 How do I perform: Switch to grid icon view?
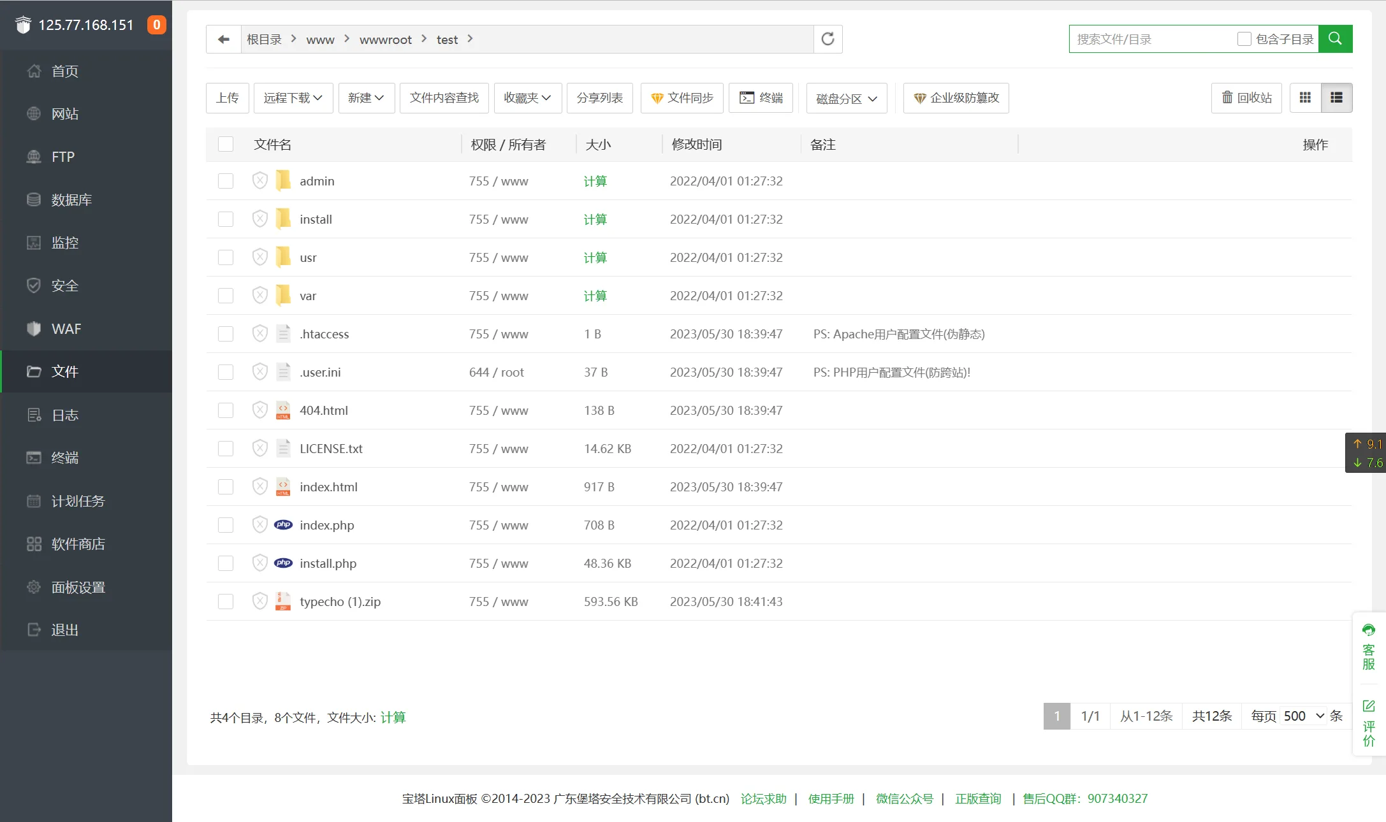point(1305,97)
